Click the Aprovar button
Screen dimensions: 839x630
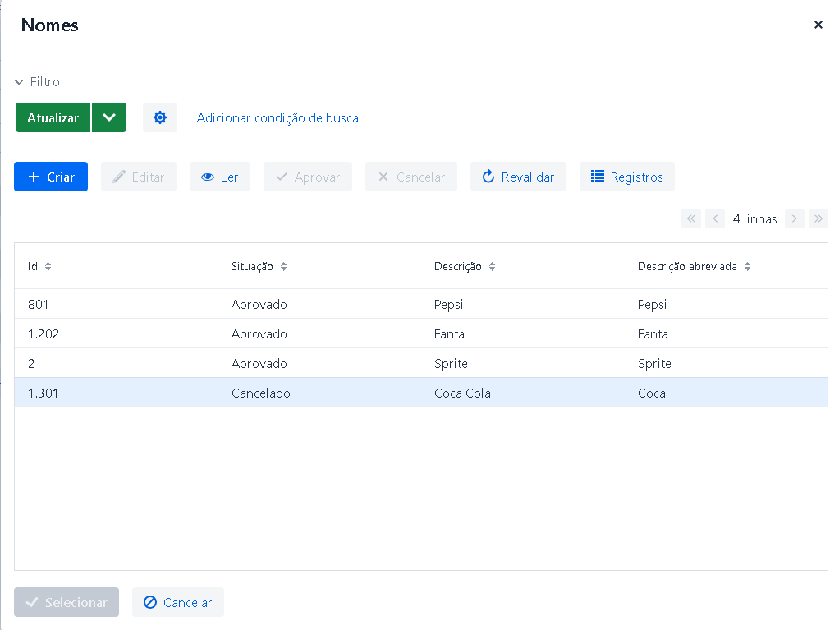pyautogui.click(x=308, y=177)
